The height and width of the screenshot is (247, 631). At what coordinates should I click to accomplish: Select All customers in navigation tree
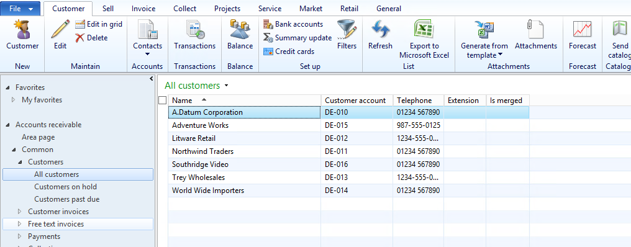(78, 174)
